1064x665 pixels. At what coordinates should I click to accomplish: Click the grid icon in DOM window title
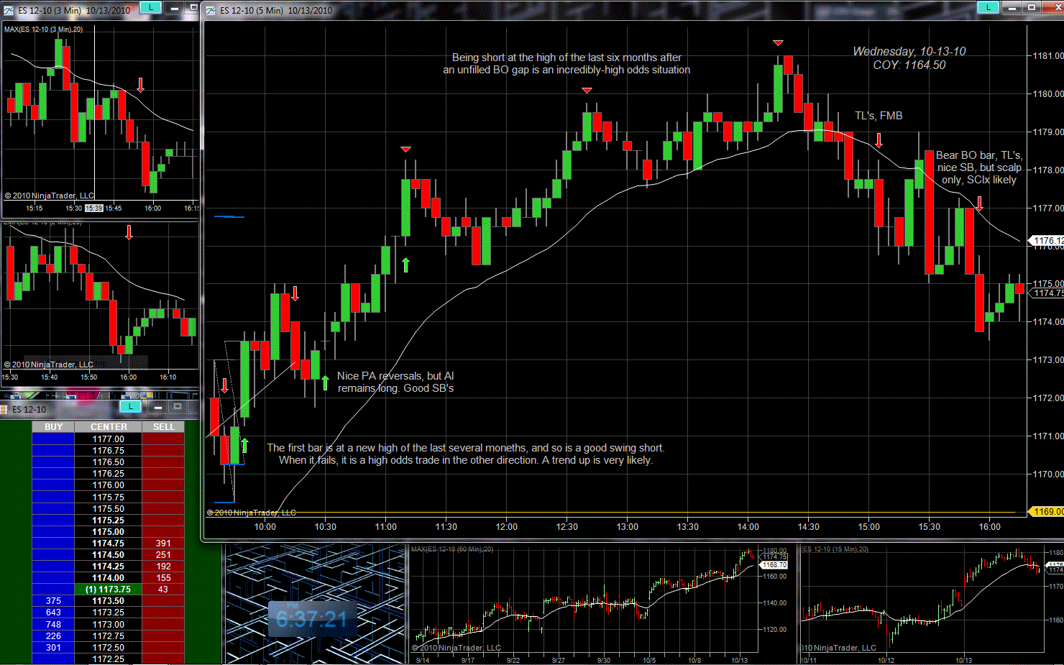pos(4,409)
